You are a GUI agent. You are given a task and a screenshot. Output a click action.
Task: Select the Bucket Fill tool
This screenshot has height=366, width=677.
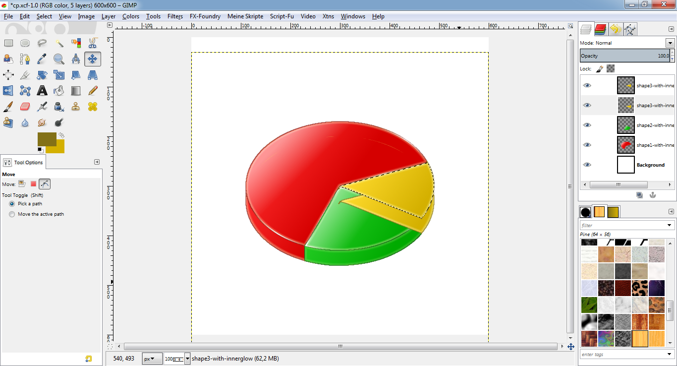click(x=59, y=91)
